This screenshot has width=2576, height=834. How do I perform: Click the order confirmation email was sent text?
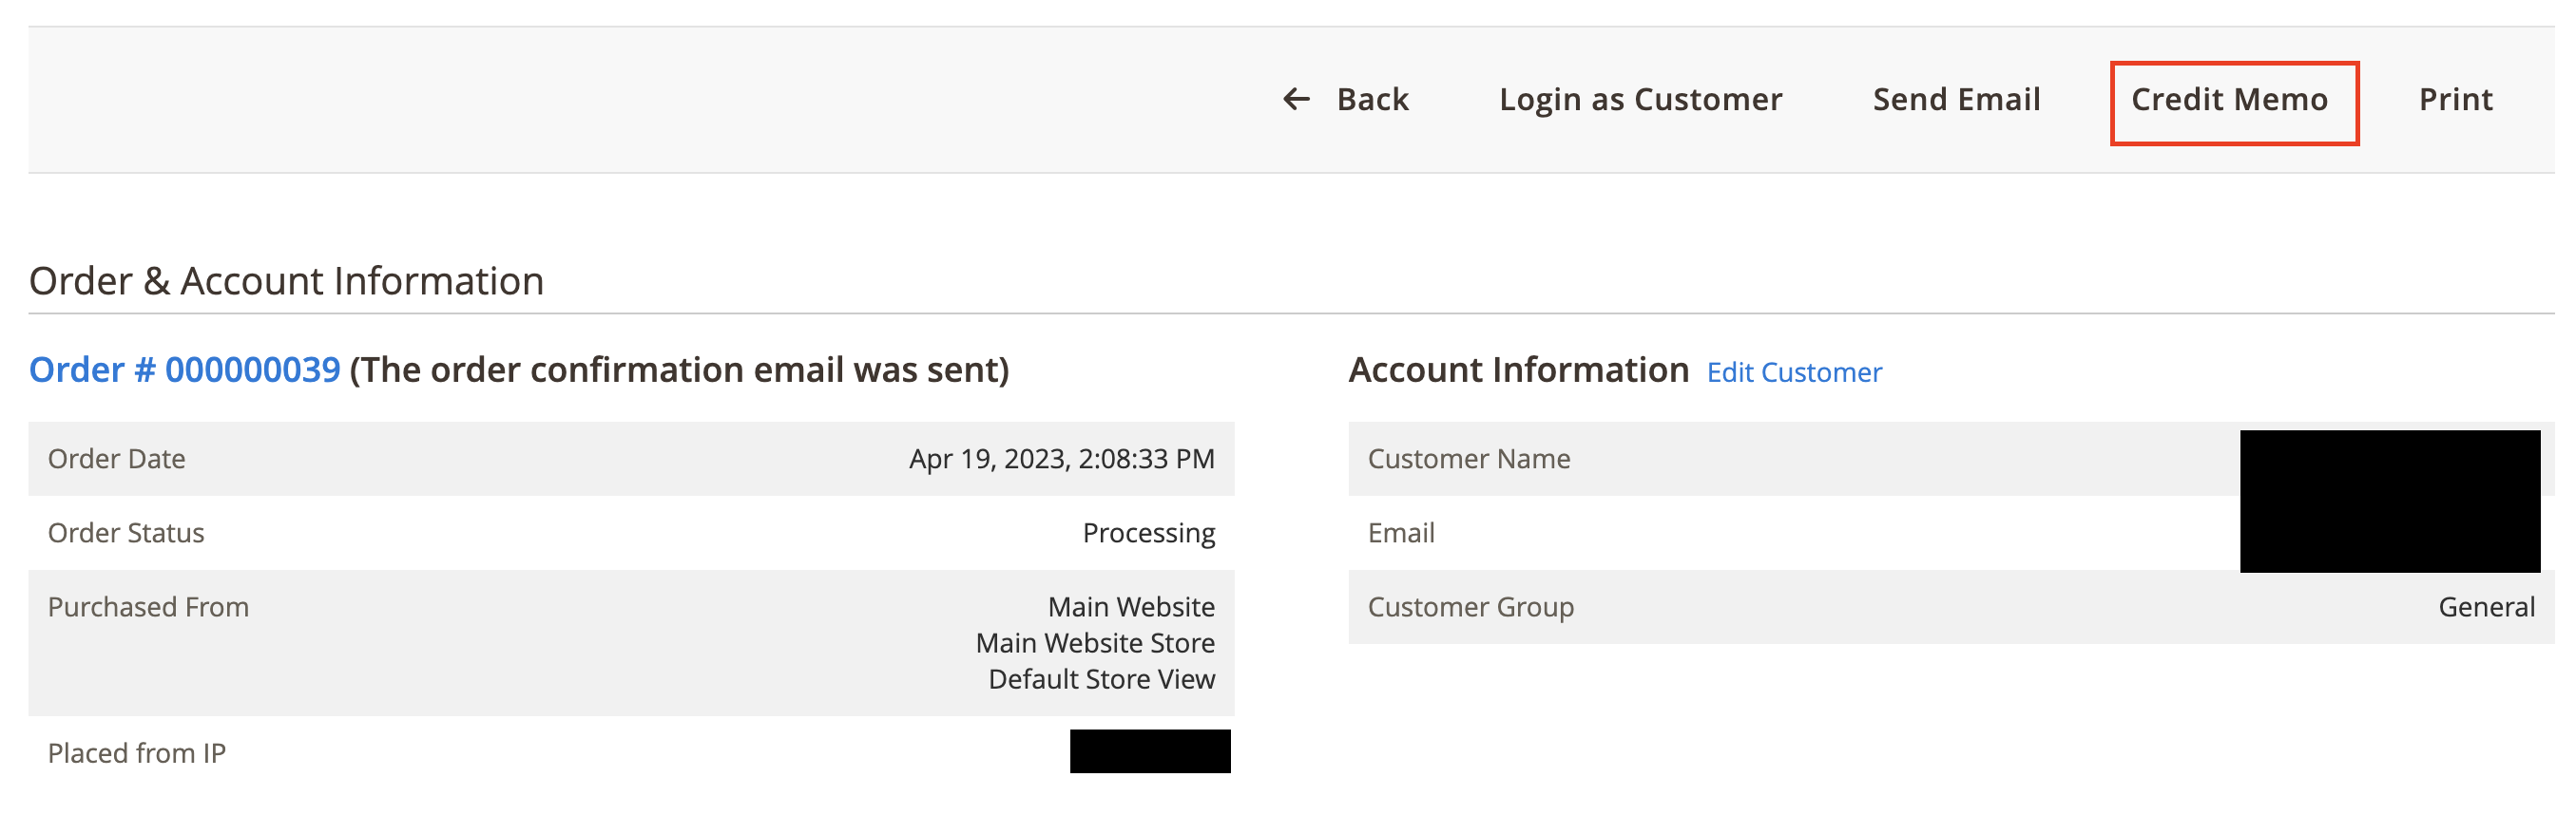[x=679, y=370]
